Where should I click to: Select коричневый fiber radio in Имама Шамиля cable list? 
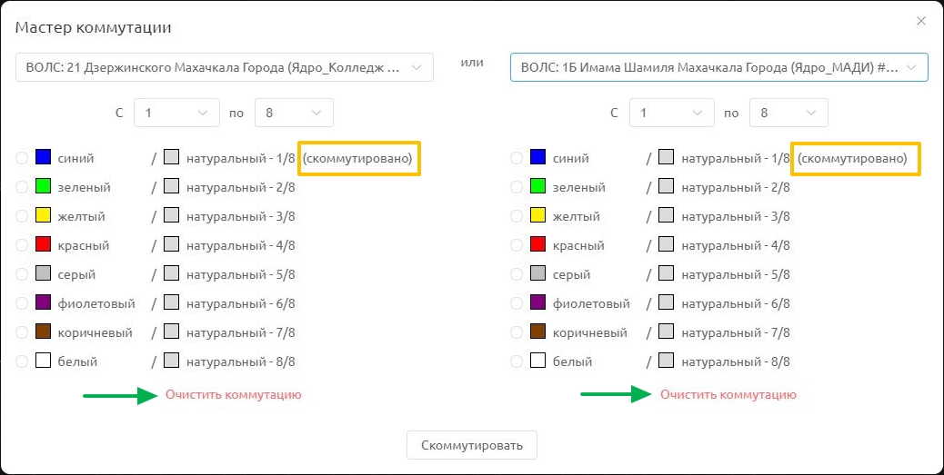pos(517,332)
